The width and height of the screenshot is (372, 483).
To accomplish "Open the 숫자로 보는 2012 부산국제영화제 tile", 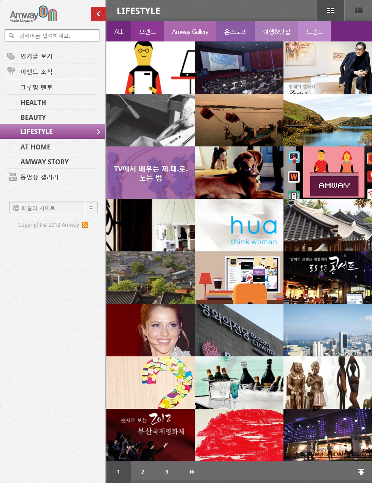I will point(150,435).
